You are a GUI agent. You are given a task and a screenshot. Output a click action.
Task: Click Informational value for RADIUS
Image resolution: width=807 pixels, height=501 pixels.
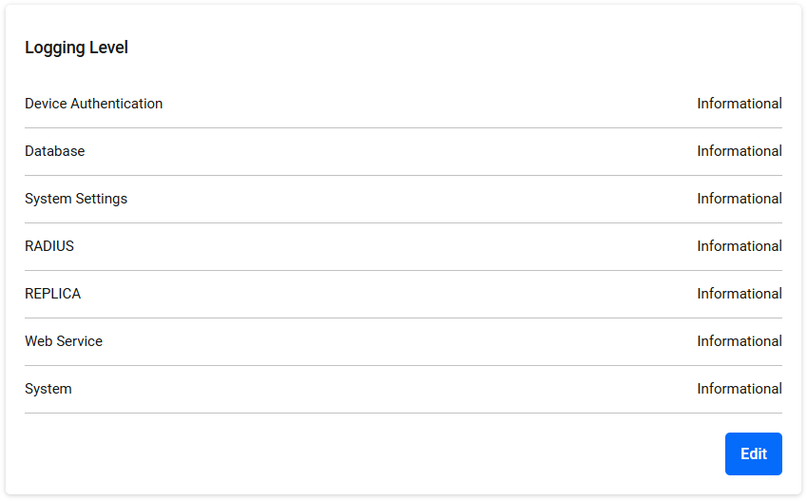point(740,246)
